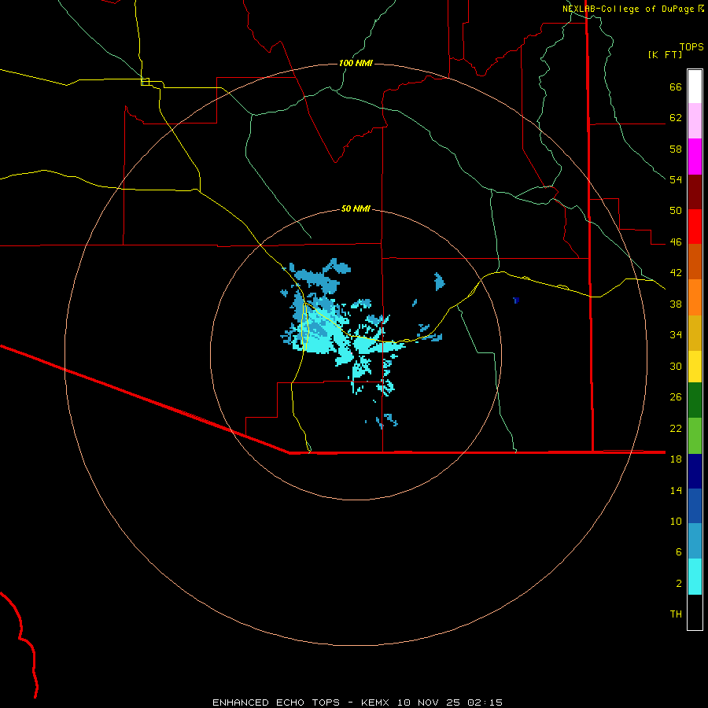The width and height of the screenshot is (708, 708).
Task: Click the cyan legend swatch
Action: pyautogui.click(x=695, y=577)
